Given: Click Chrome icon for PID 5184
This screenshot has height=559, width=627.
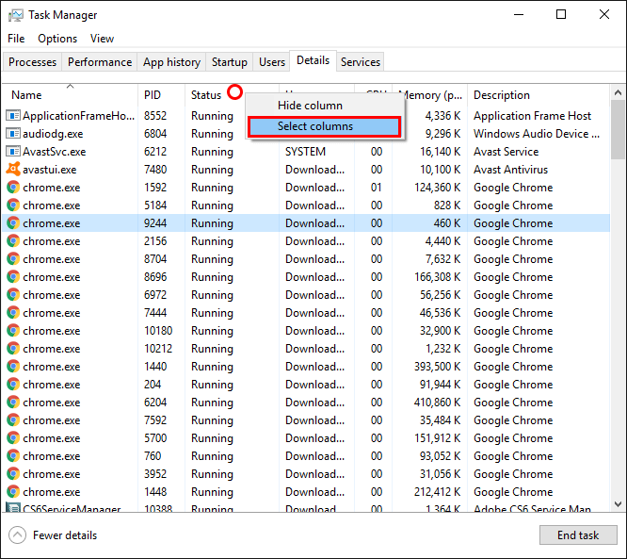Looking at the screenshot, I should coord(13,205).
